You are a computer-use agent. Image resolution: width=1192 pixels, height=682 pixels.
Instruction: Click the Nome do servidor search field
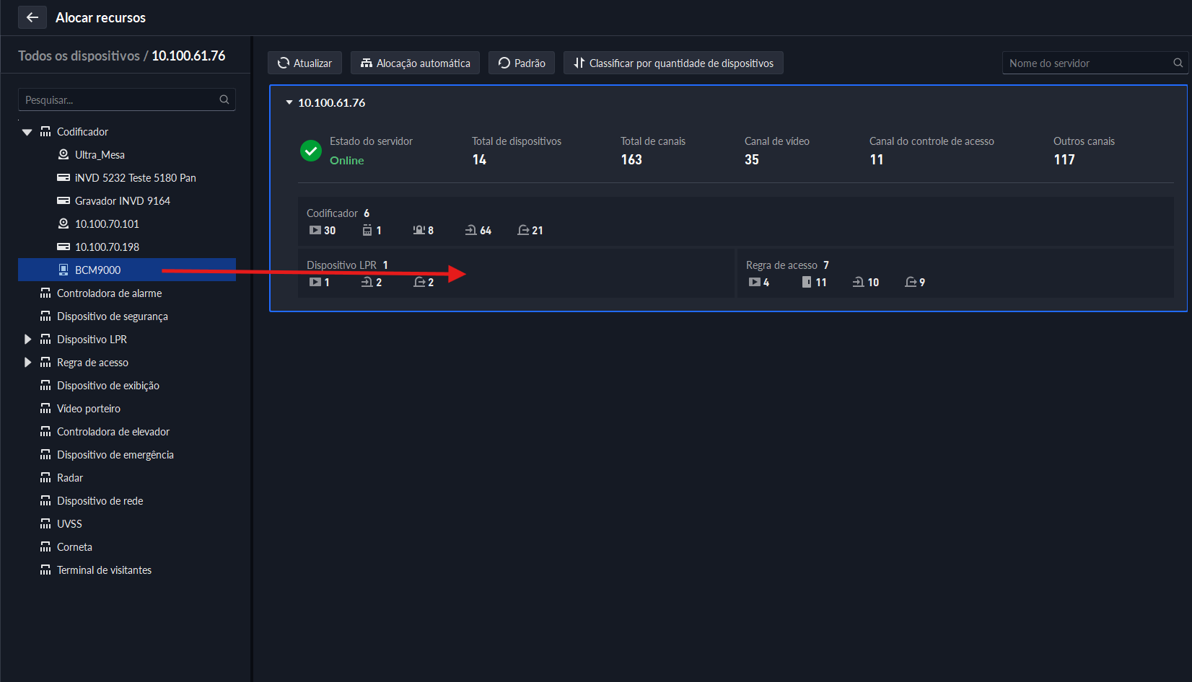[x=1086, y=63]
